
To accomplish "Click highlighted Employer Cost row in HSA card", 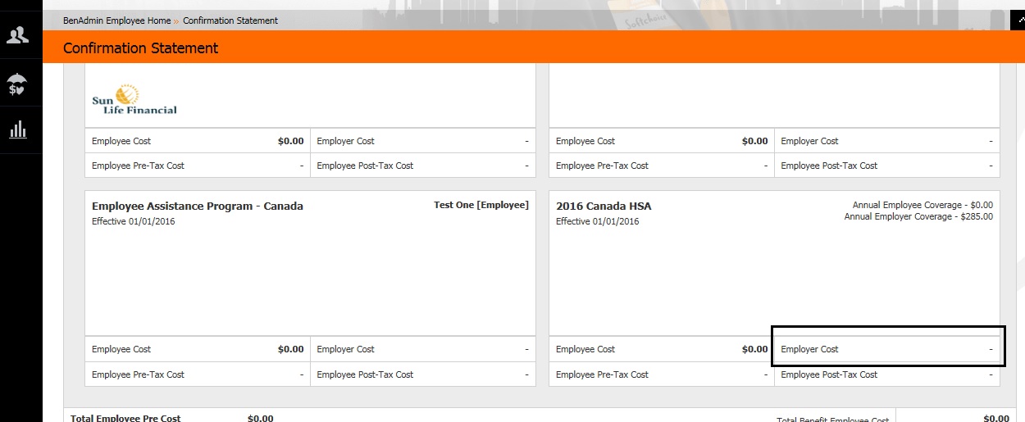I will click(886, 349).
